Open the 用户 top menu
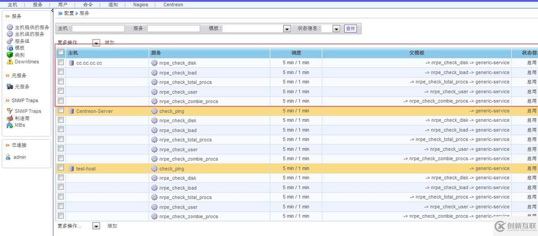The height and width of the screenshot is (236, 538). [x=63, y=4]
